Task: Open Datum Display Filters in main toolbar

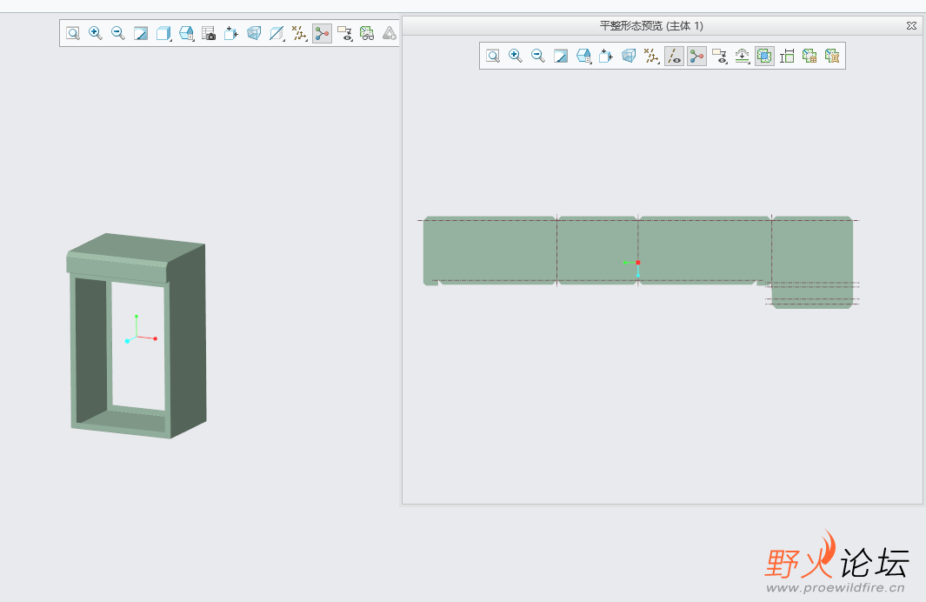Action: (299, 33)
